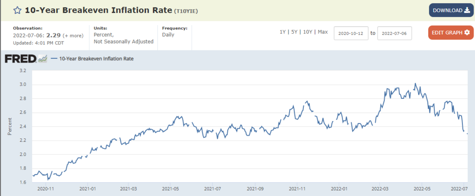Click the T10YIE series code
The height and width of the screenshot is (196, 475).
coord(186,11)
